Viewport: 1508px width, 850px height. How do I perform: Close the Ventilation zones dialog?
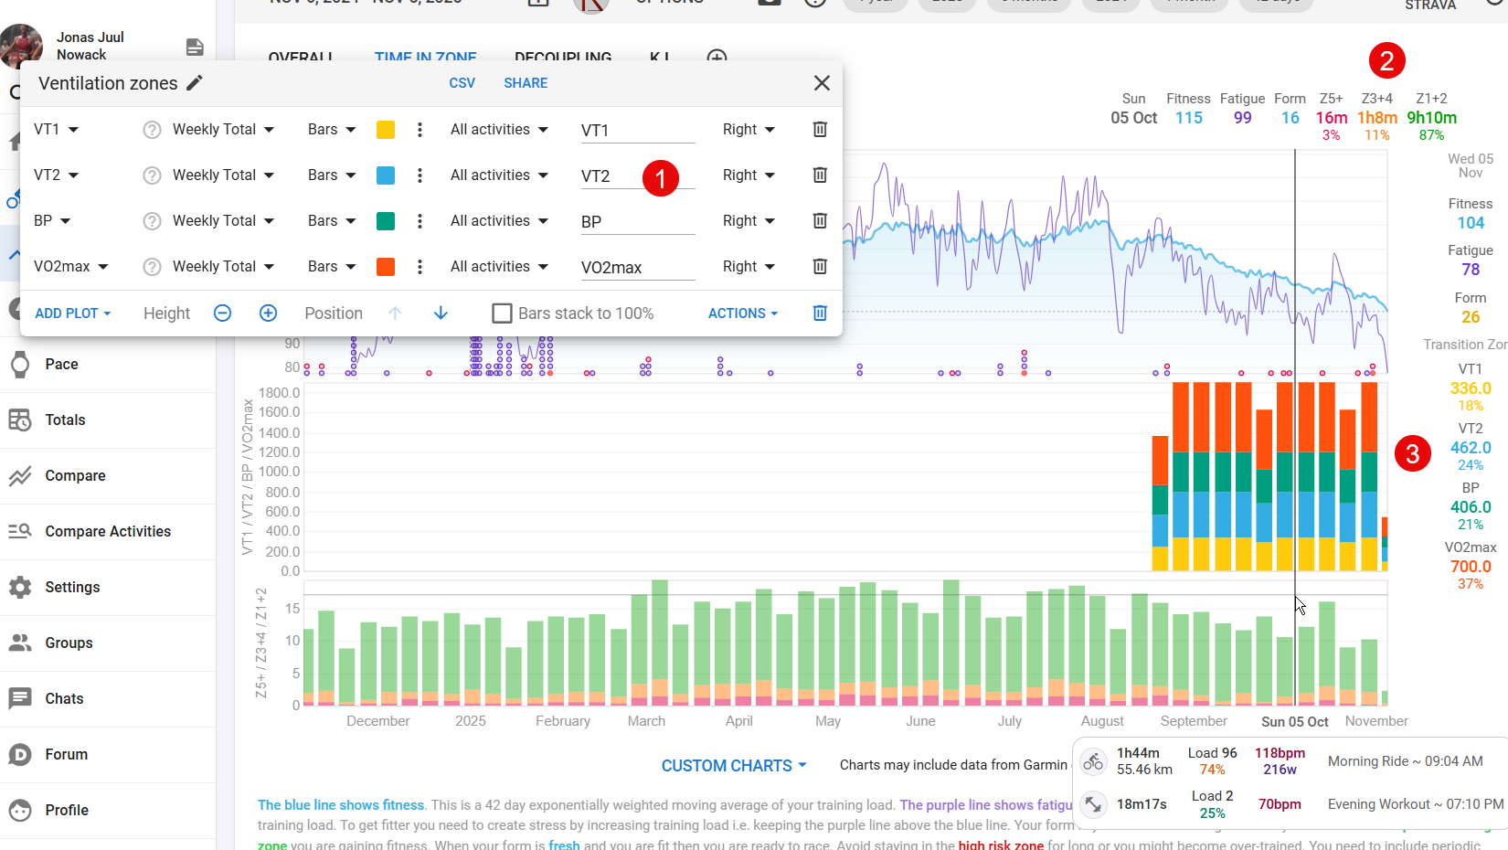pos(822,83)
